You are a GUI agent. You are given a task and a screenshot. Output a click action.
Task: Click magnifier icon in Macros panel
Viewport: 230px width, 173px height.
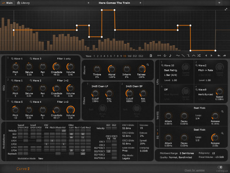pos(148,65)
